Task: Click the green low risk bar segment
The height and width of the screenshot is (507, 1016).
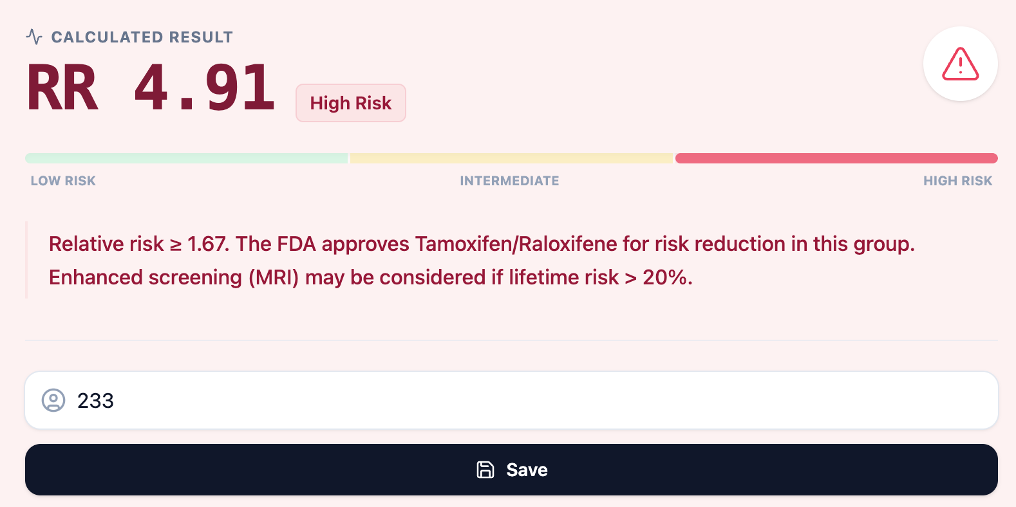Action: pos(186,158)
